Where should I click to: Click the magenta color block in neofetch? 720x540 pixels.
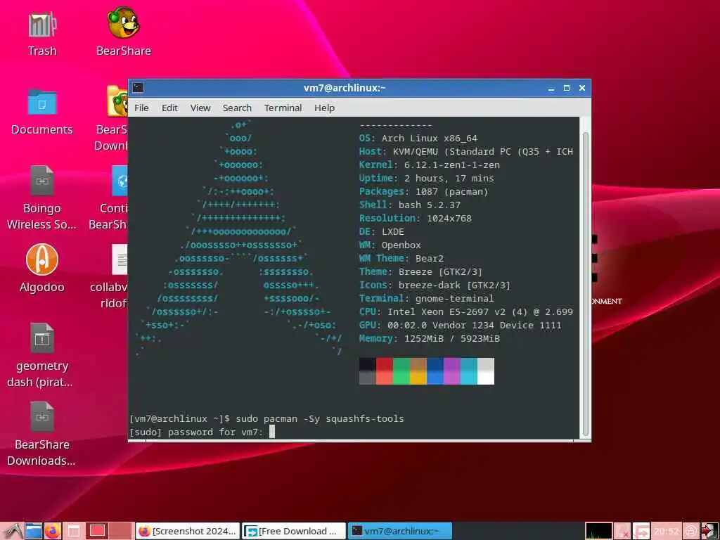(452, 371)
